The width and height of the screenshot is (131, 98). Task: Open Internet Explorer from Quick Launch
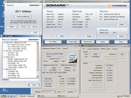(11, 96)
